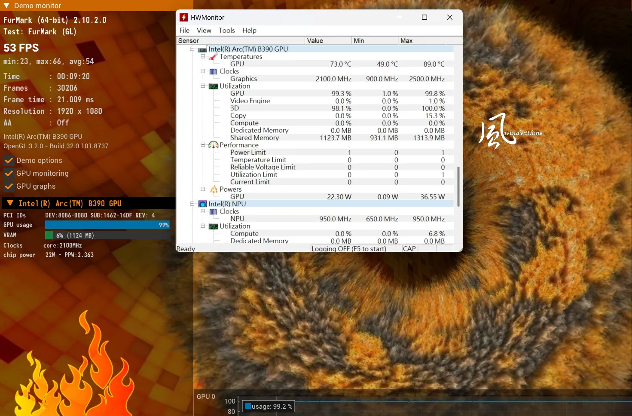Image resolution: width=632 pixels, height=416 pixels.
Task: Click the 53 FPS readout
Action: coord(21,48)
